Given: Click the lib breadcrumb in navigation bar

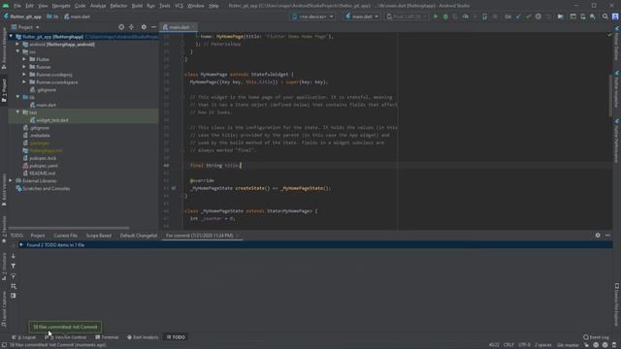Looking at the screenshot, I should [52, 16].
